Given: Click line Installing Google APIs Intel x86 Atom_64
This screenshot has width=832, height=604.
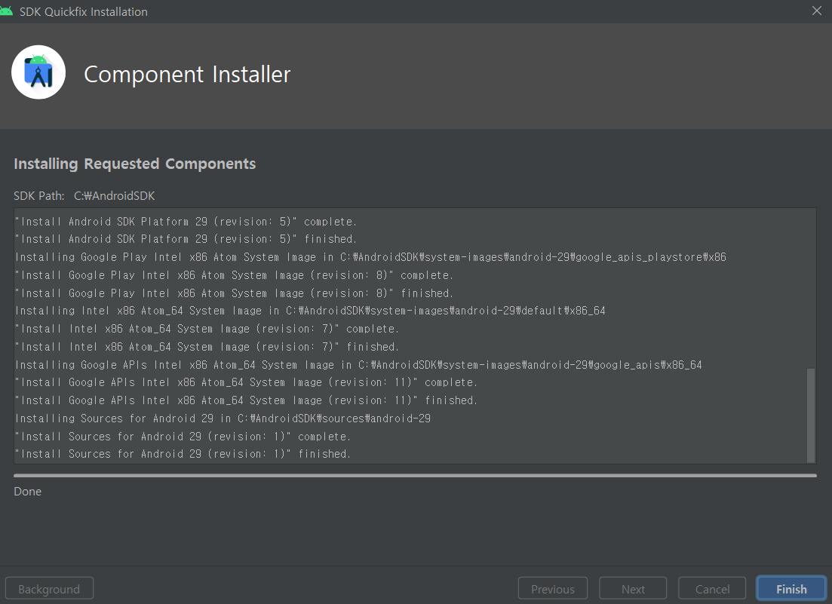Looking at the screenshot, I should 359,365.
